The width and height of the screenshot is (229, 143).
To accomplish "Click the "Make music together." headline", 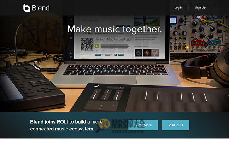I will pyautogui.click(x=114, y=29).
